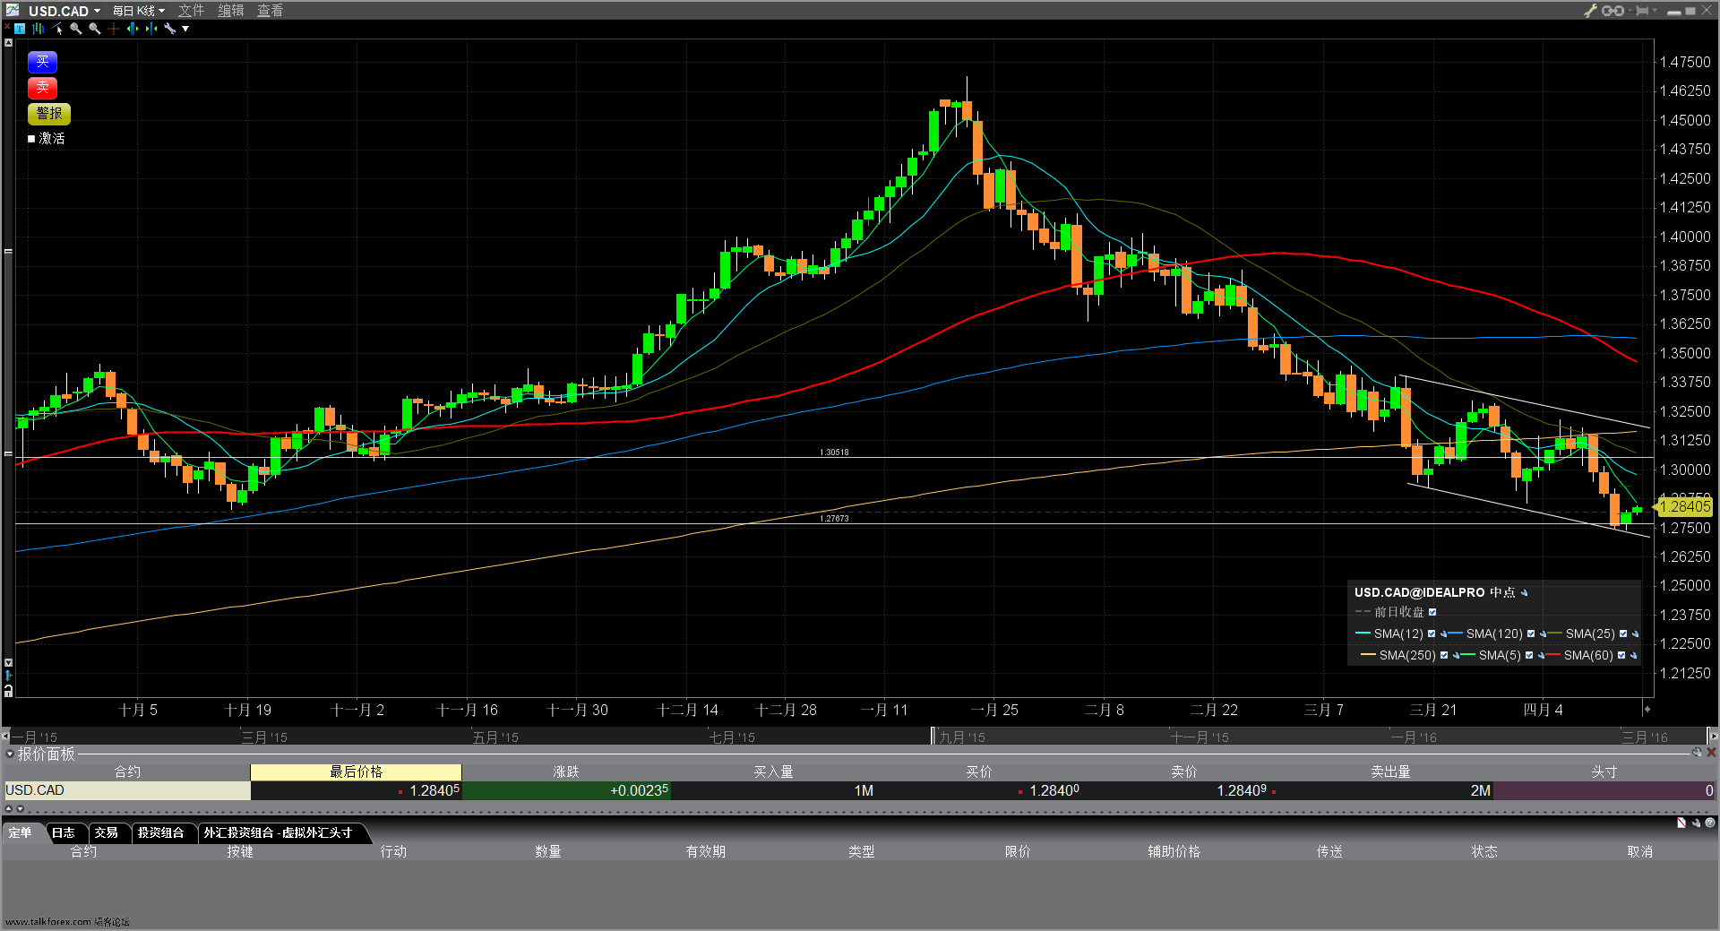Screen dimensions: 1720x931
Task: Close the quote panel with red X
Action: click(x=1711, y=752)
